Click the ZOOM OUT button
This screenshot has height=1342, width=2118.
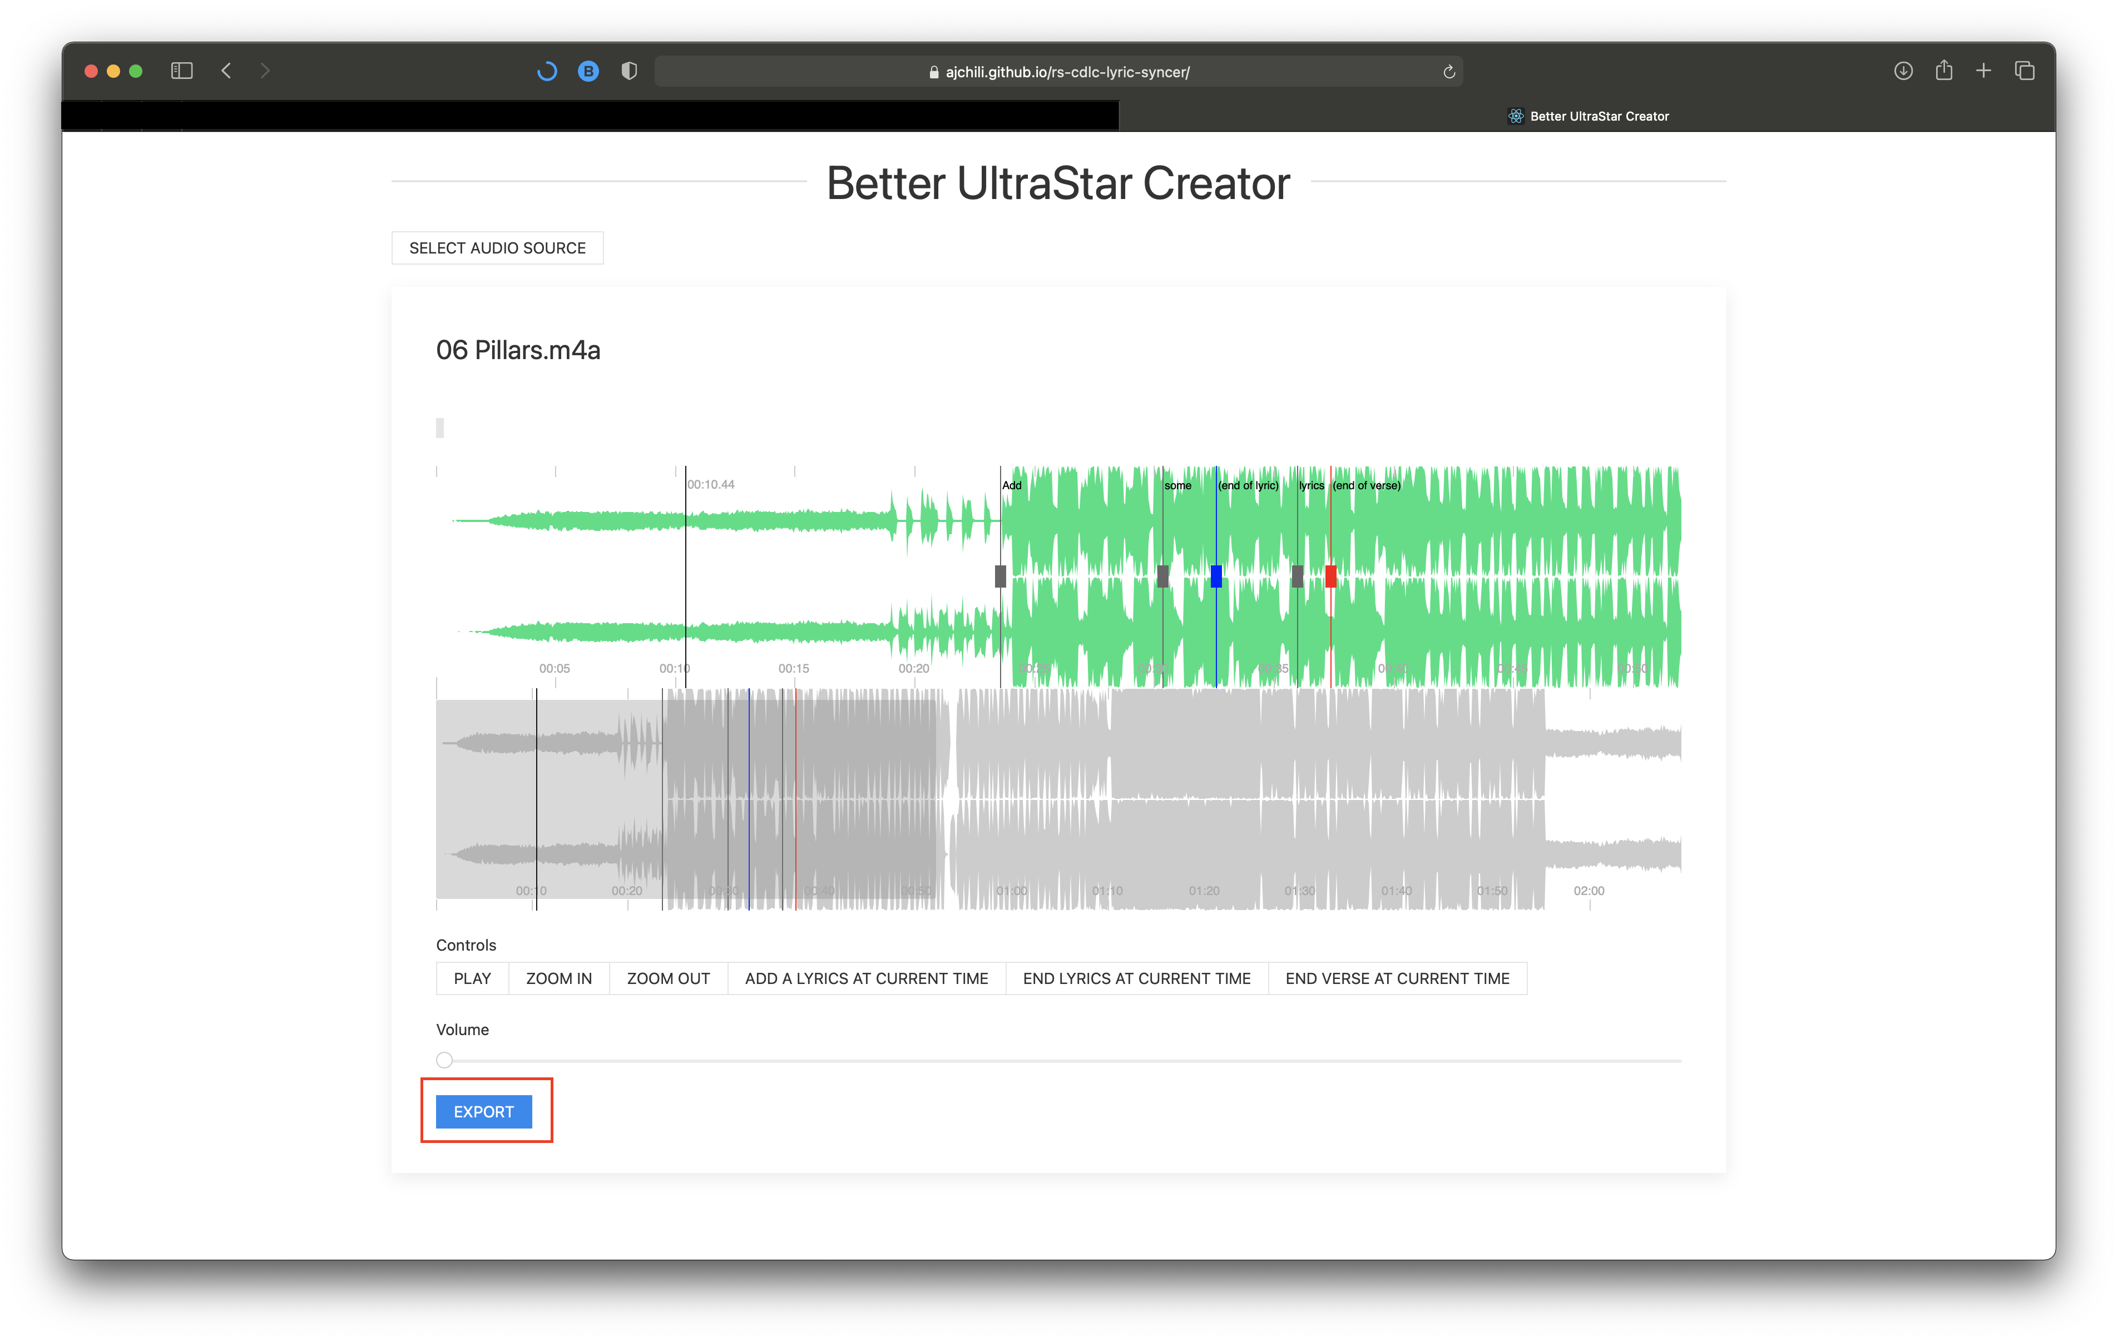click(667, 979)
